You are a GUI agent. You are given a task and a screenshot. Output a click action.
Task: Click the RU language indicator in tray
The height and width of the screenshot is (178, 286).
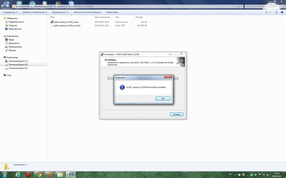pos(230,174)
